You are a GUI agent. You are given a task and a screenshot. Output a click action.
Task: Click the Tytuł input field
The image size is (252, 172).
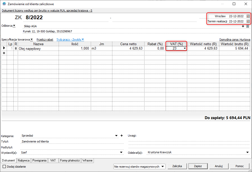[72, 141]
